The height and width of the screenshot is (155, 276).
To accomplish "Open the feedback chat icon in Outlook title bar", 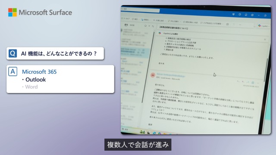I will point(240,15).
